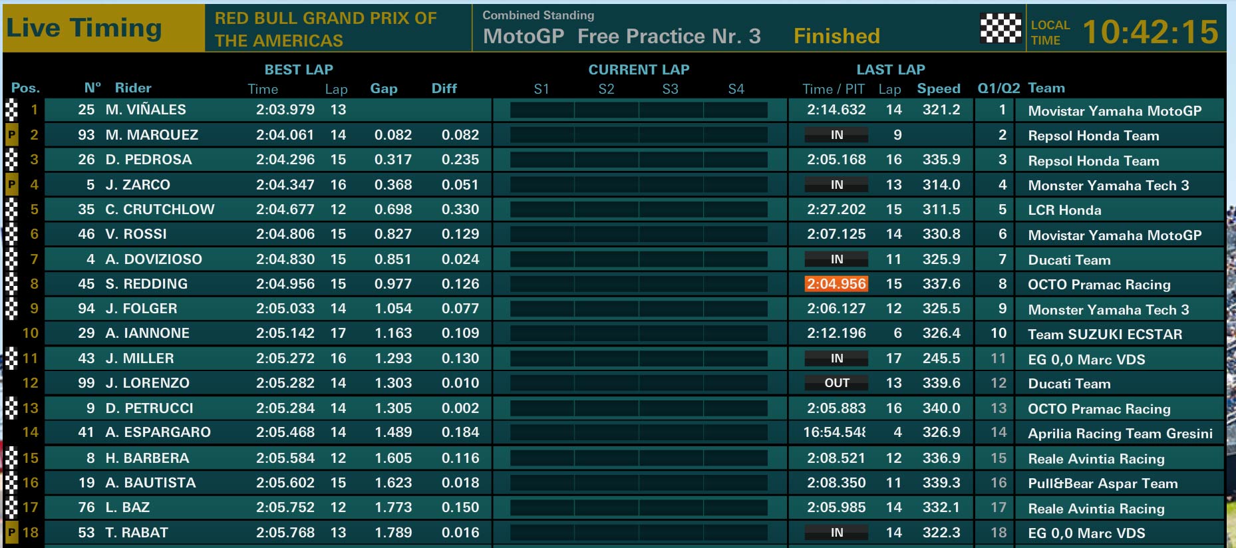
Task: Click the sector progress bar on Crutchlow's row
Action: point(639,209)
